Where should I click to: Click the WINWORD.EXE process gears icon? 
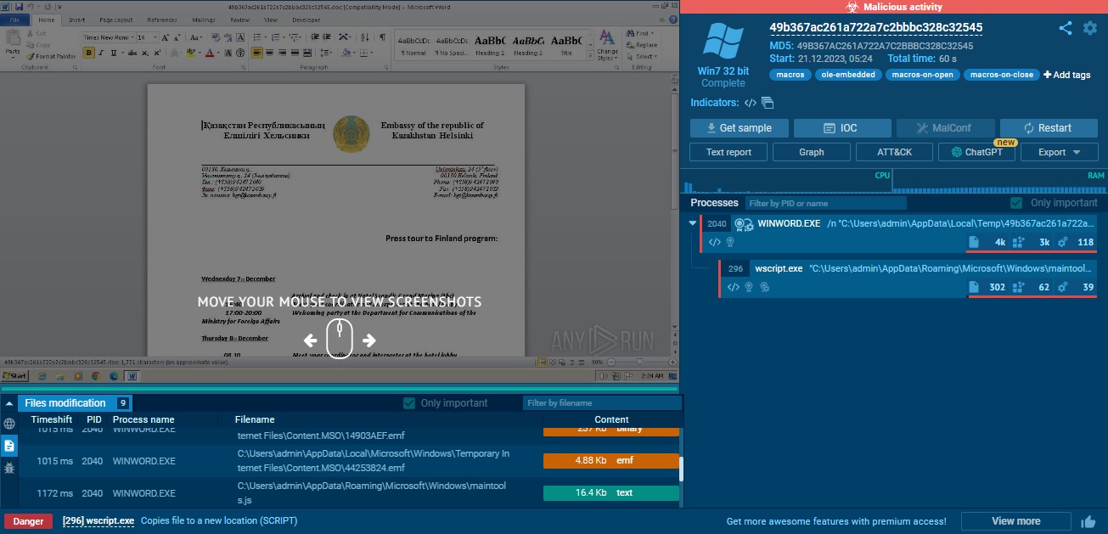click(x=744, y=224)
